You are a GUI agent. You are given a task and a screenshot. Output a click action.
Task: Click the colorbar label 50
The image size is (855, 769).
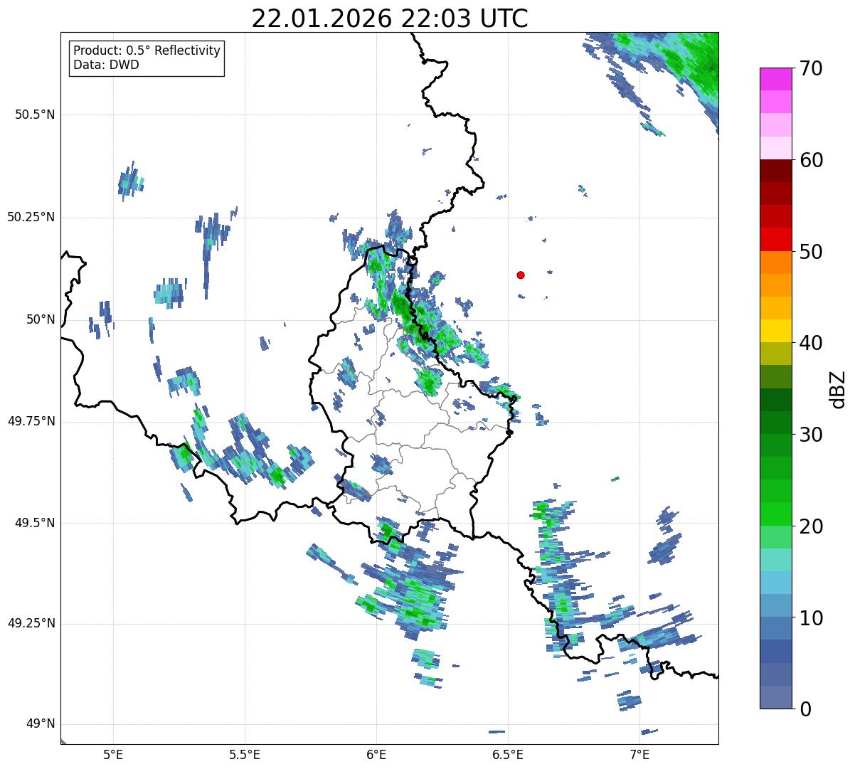(x=811, y=252)
